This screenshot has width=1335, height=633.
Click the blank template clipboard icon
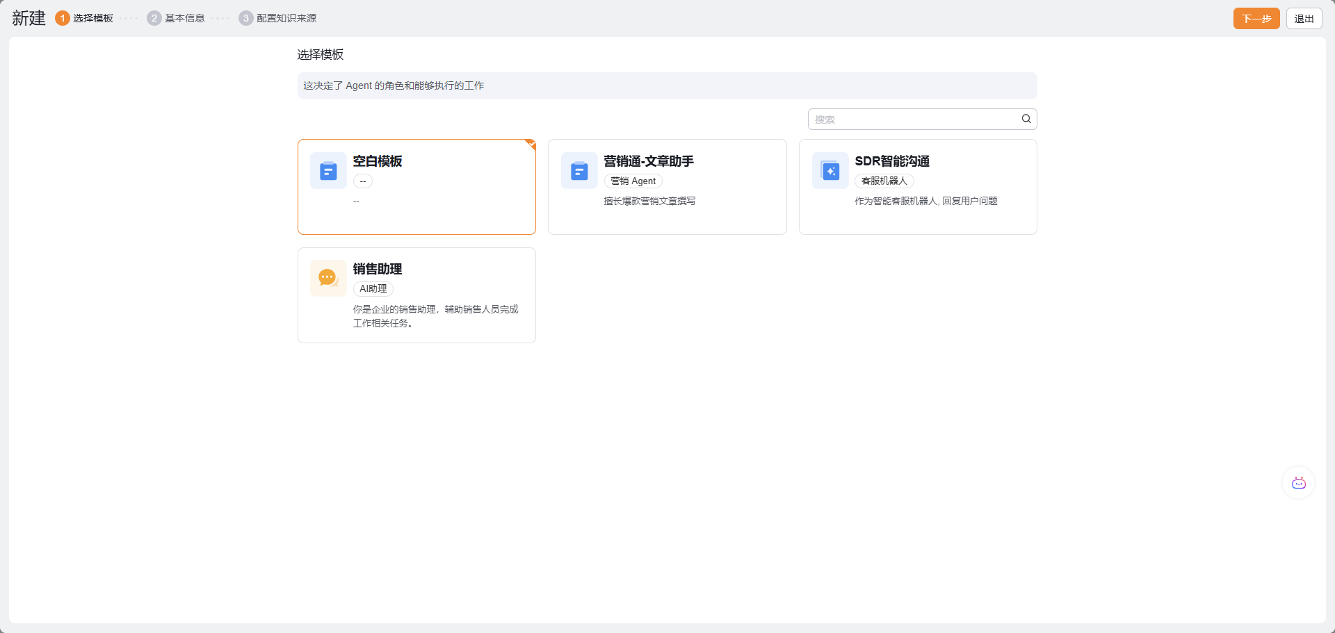click(x=328, y=171)
